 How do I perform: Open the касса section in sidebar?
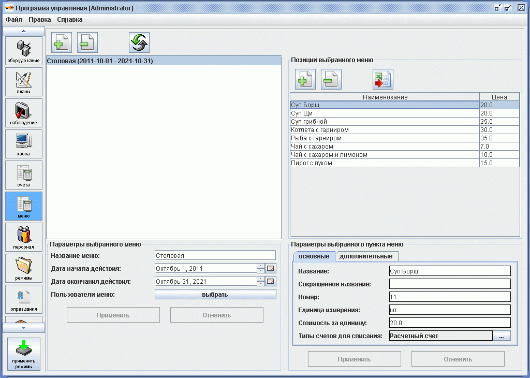[x=24, y=144]
